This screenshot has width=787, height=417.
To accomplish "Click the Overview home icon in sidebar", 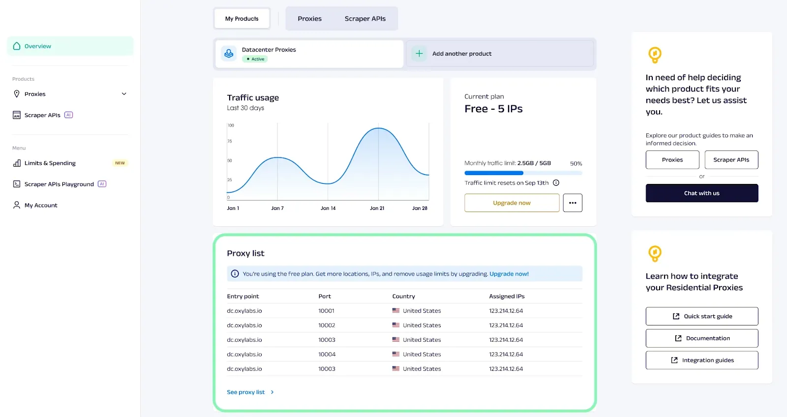I will pos(17,46).
